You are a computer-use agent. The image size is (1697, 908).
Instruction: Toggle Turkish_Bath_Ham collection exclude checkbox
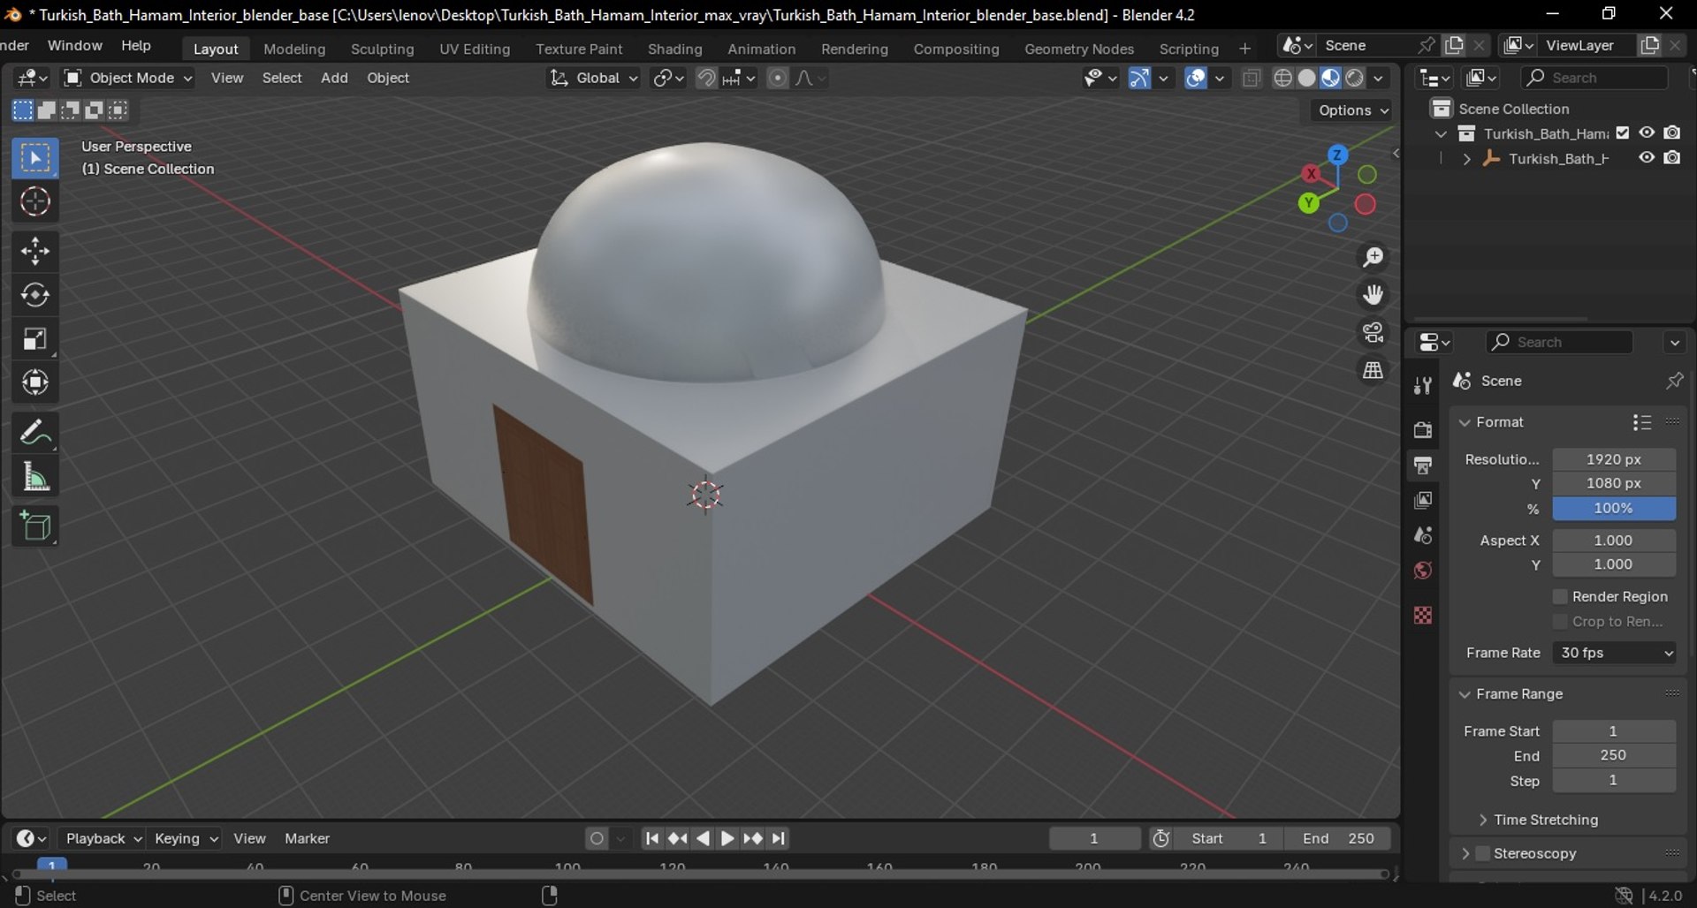coord(1623,133)
